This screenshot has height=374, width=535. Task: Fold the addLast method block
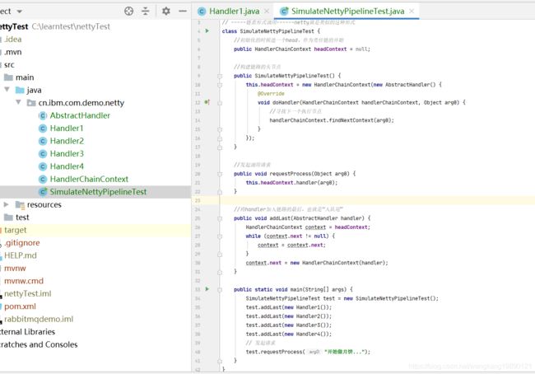click(x=220, y=218)
